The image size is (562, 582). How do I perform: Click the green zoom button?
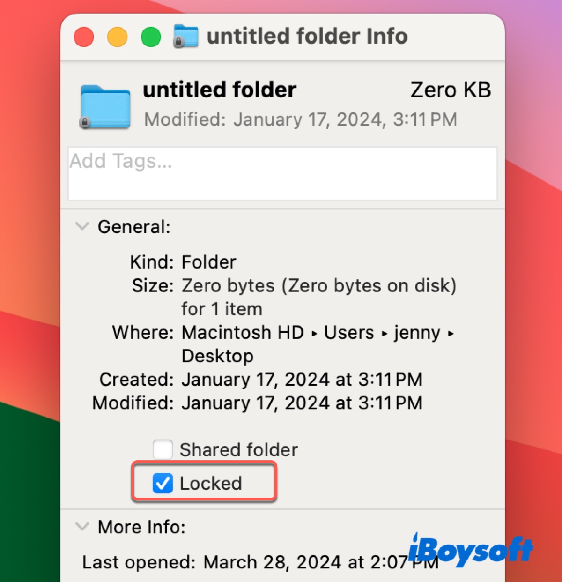[150, 36]
